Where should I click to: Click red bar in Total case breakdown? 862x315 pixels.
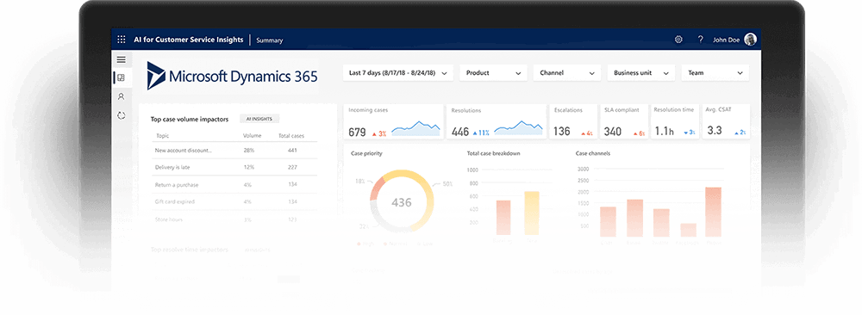tap(503, 218)
